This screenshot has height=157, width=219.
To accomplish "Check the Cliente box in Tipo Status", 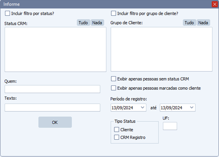I will pyautogui.click(x=117, y=130).
